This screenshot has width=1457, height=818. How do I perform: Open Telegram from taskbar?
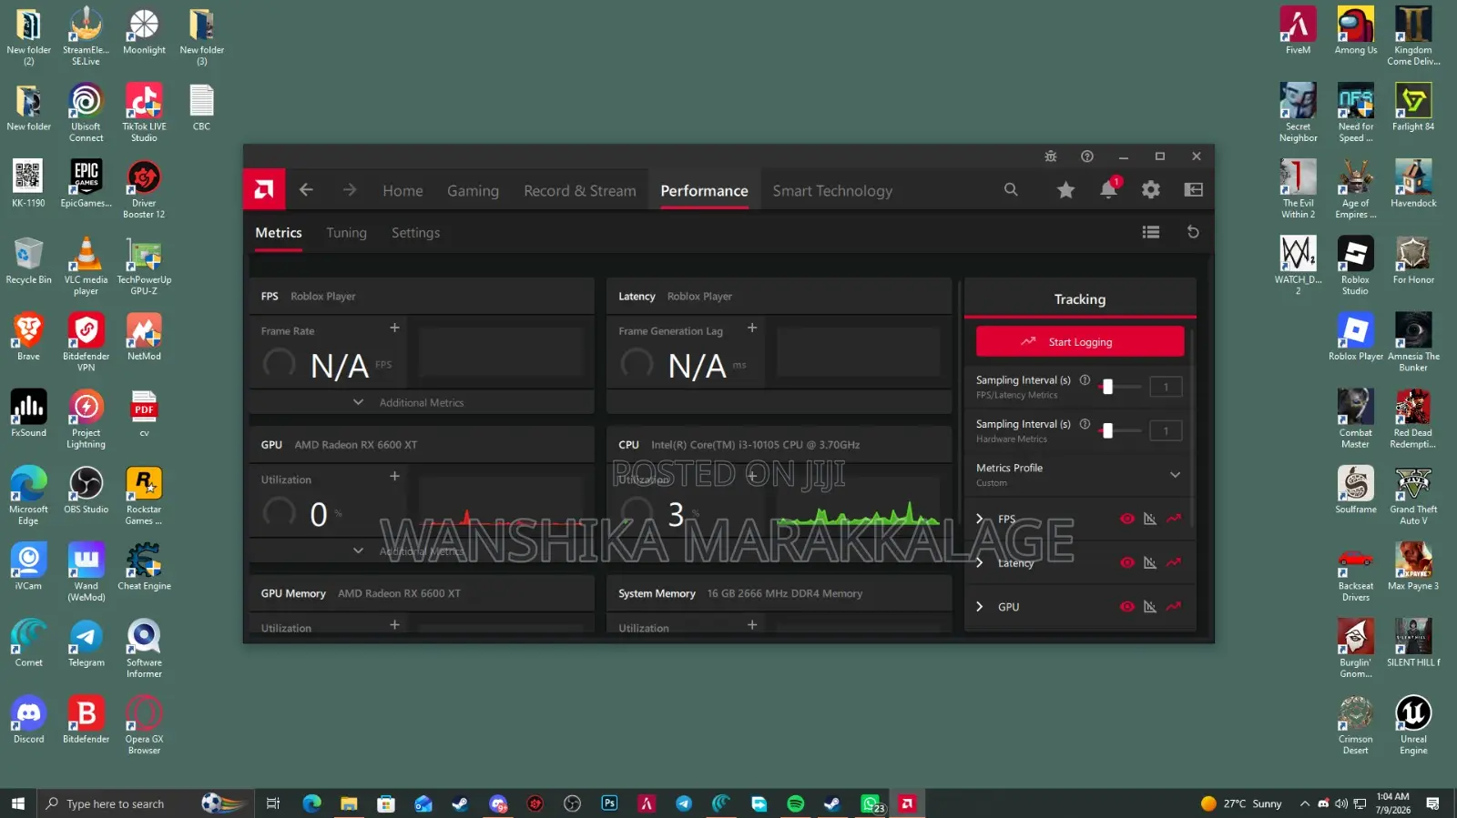pos(684,803)
